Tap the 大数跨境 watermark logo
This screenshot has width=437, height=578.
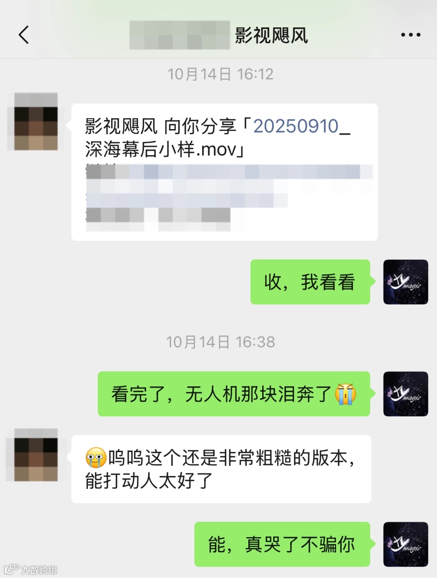coord(30,569)
